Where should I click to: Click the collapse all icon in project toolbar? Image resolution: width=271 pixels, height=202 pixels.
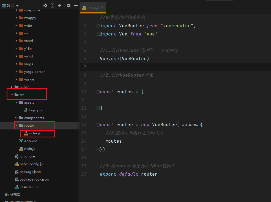click(60, 5)
